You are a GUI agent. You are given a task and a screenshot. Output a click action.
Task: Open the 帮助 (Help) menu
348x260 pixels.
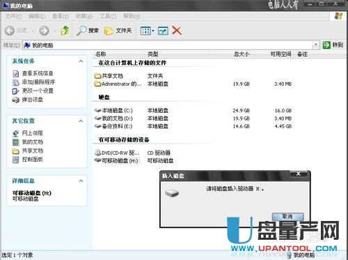coord(132,16)
